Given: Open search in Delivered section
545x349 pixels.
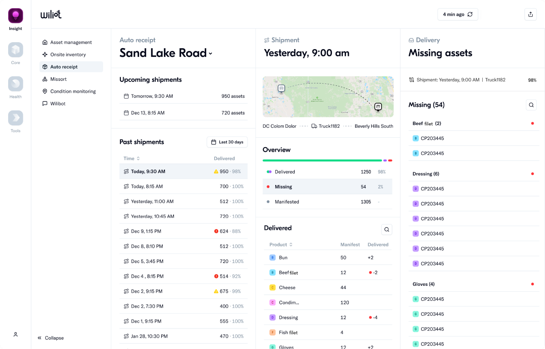Looking at the screenshot, I should 386,230.
